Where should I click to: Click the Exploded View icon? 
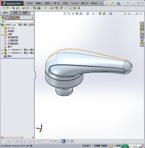point(61,8)
